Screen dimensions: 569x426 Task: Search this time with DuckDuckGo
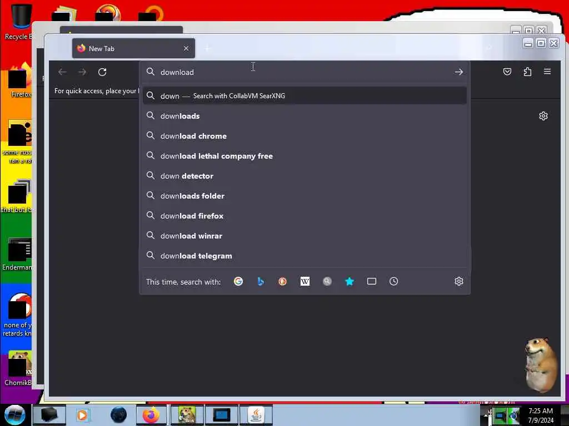click(x=283, y=281)
